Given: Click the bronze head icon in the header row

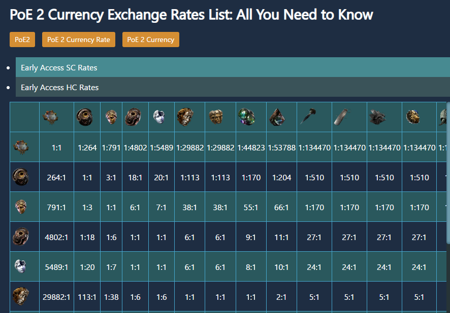Looking at the screenshot, I should point(185,117).
